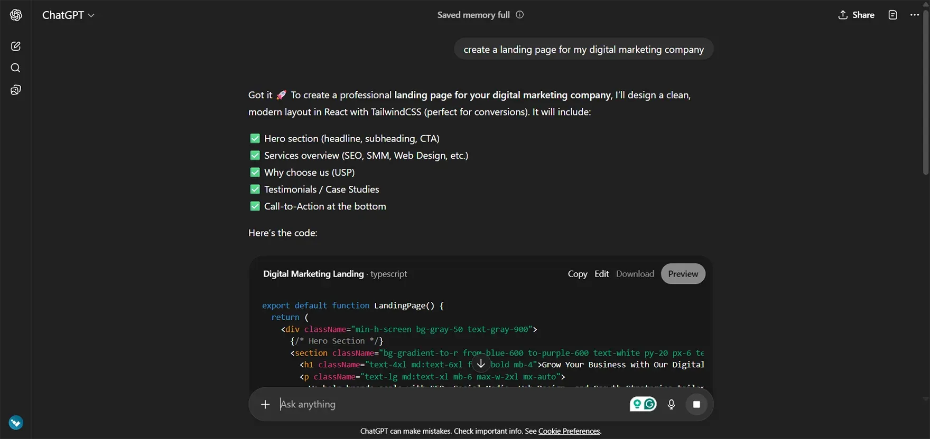
Task: Open the library images icon in sidebar
Action: [16, 90]
